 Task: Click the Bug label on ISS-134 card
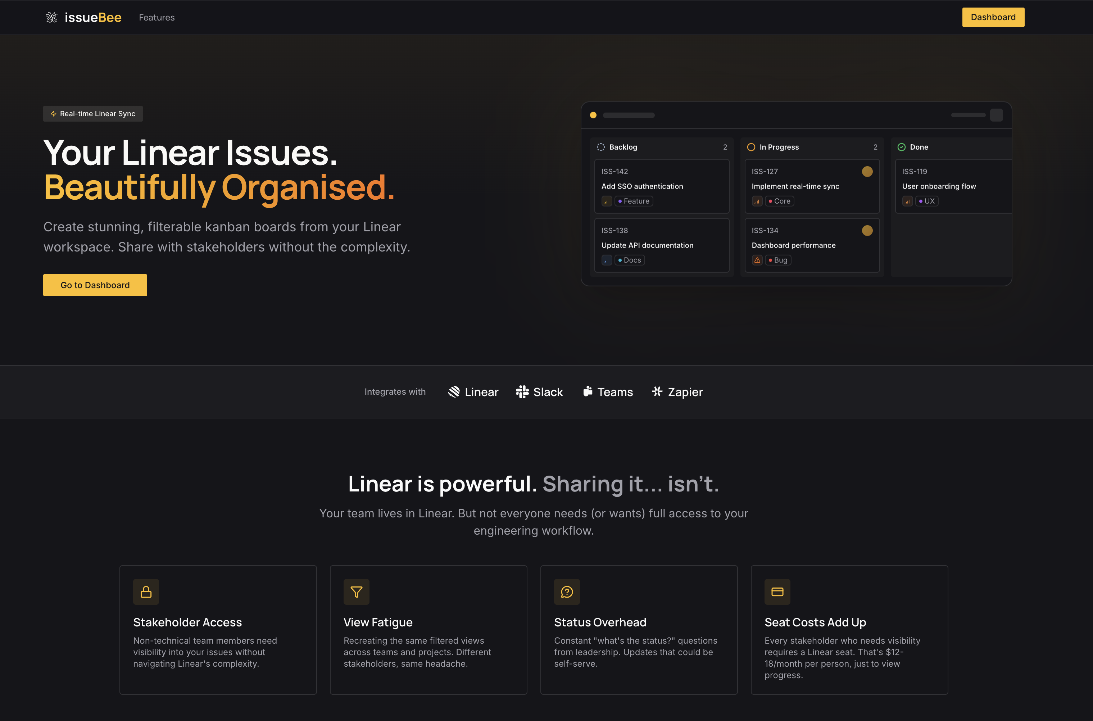pos(778,260)
